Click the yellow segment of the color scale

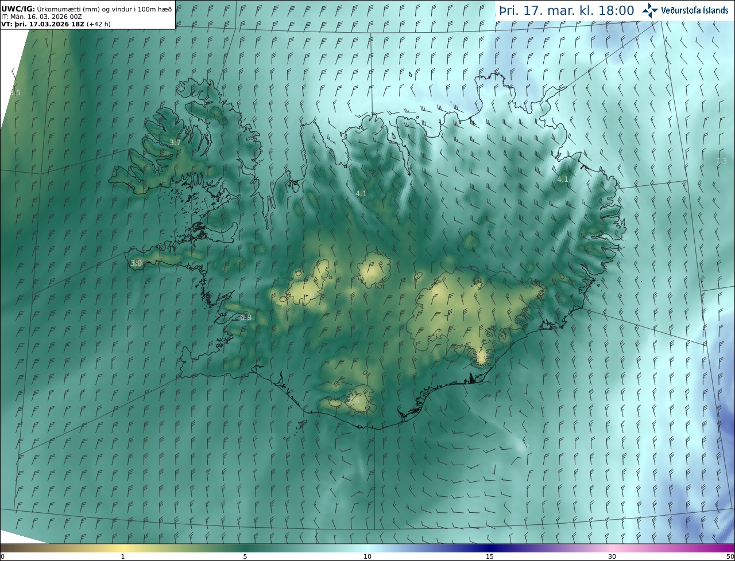[123, 548]
